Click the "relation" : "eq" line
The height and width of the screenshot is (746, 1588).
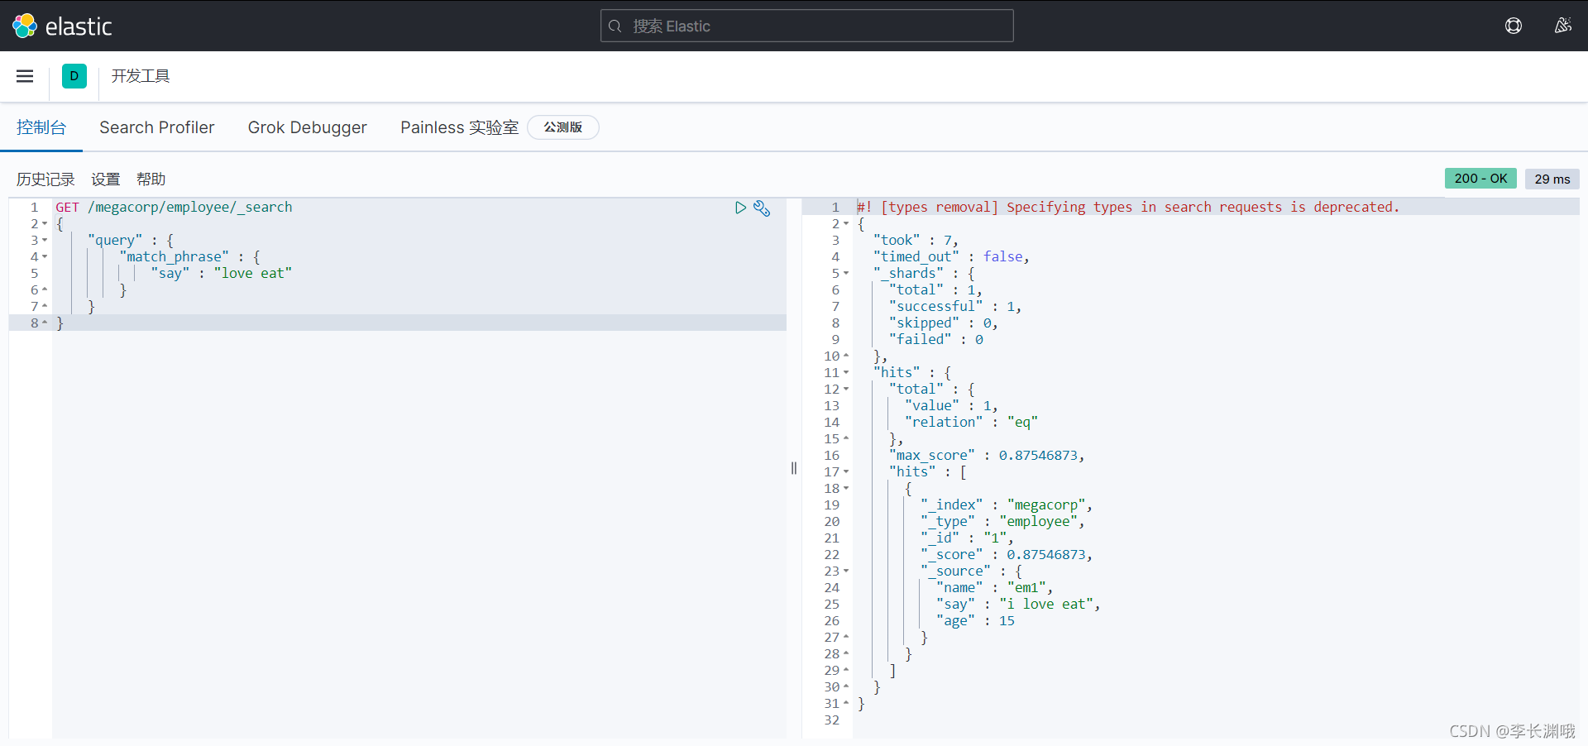tap(971, 423)
